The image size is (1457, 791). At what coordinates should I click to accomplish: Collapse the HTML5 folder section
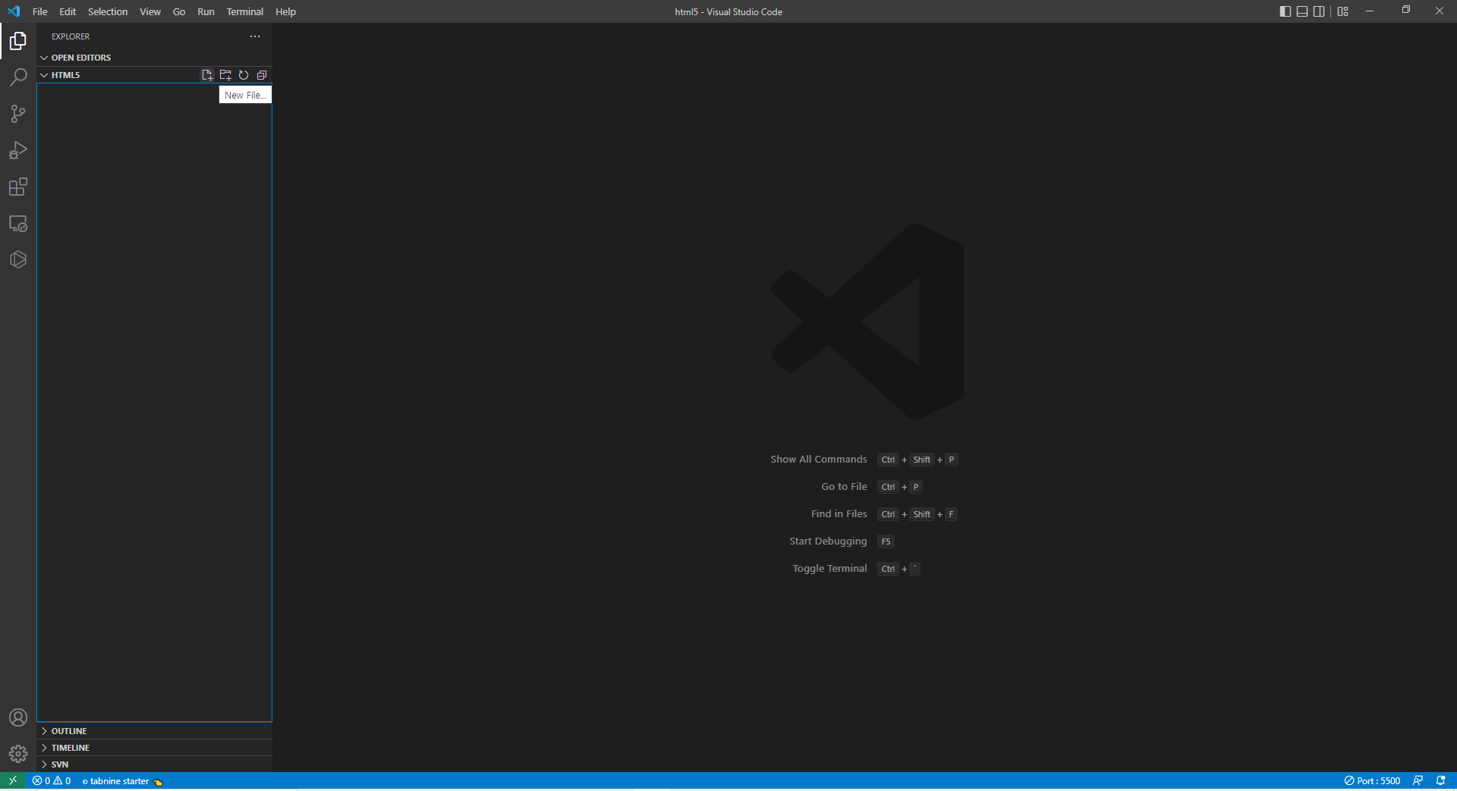coord(118,75)
